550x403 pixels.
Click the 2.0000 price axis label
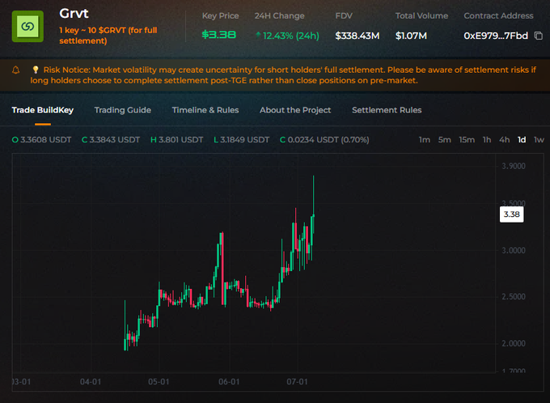[x=514, y=344]
